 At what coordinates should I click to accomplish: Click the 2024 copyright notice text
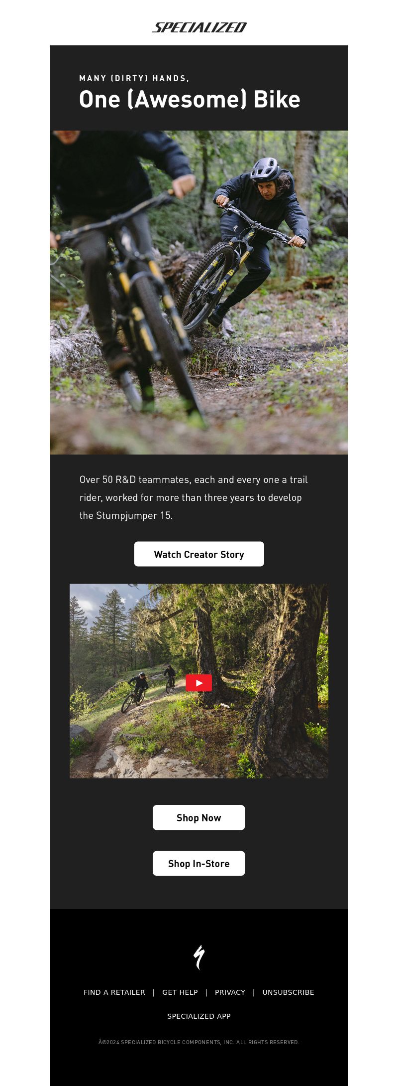click(x=199, y=1042)
